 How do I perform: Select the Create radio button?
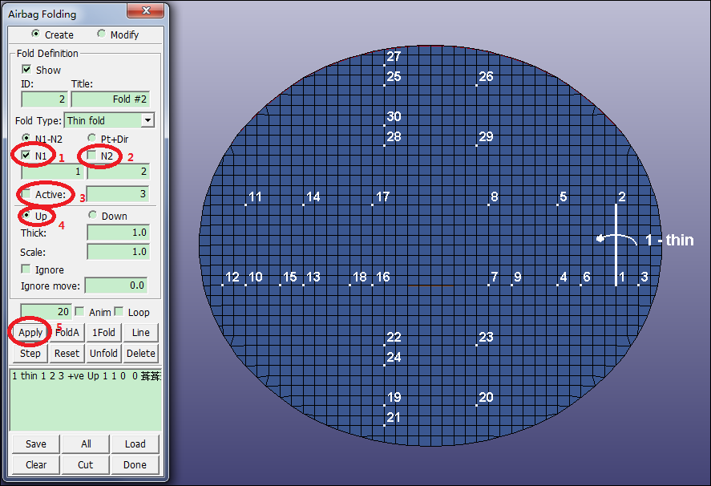(x=35, y=34)
